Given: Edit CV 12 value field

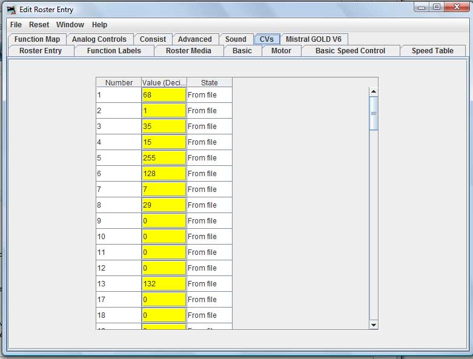Looking at the screenshot, I should [164, 268].
